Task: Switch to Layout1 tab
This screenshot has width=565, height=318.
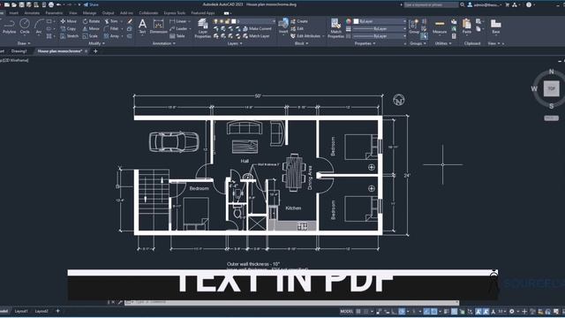Action: click(21, 311)
